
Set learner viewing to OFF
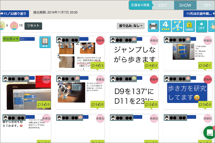pos(205,5)
